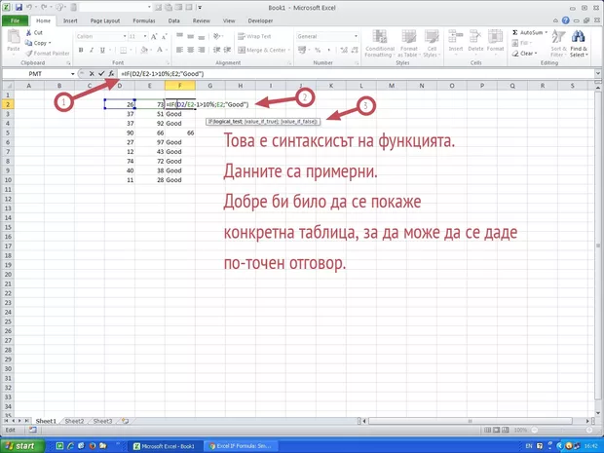The image size is (604, 453).
Task: Click the Clear eraser icon
Action: pyautogui.click(x=515, y=54)
